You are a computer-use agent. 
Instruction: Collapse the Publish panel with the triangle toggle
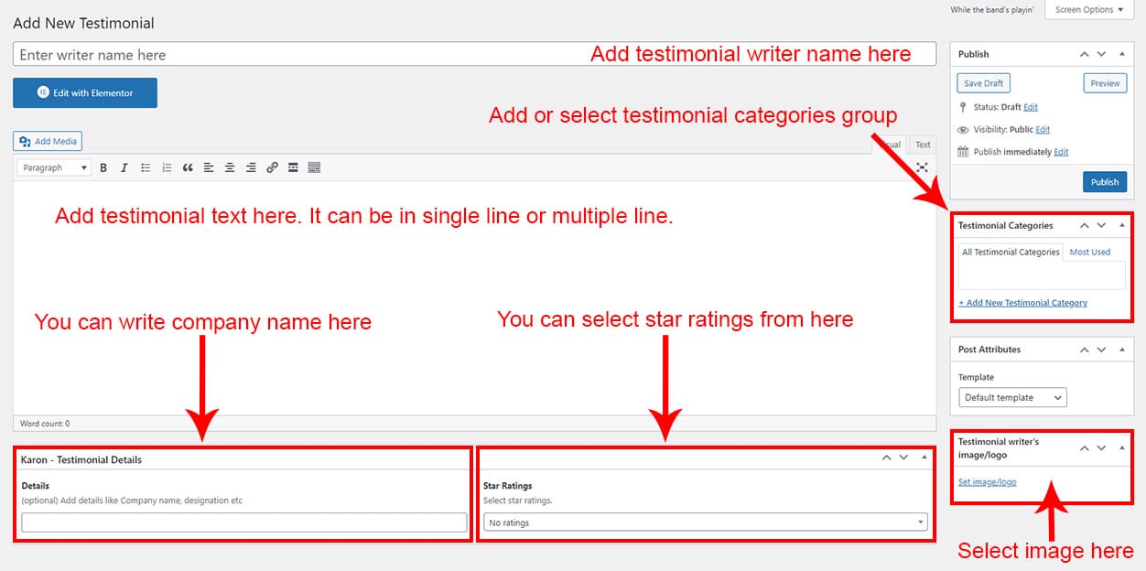point(1122,54)
